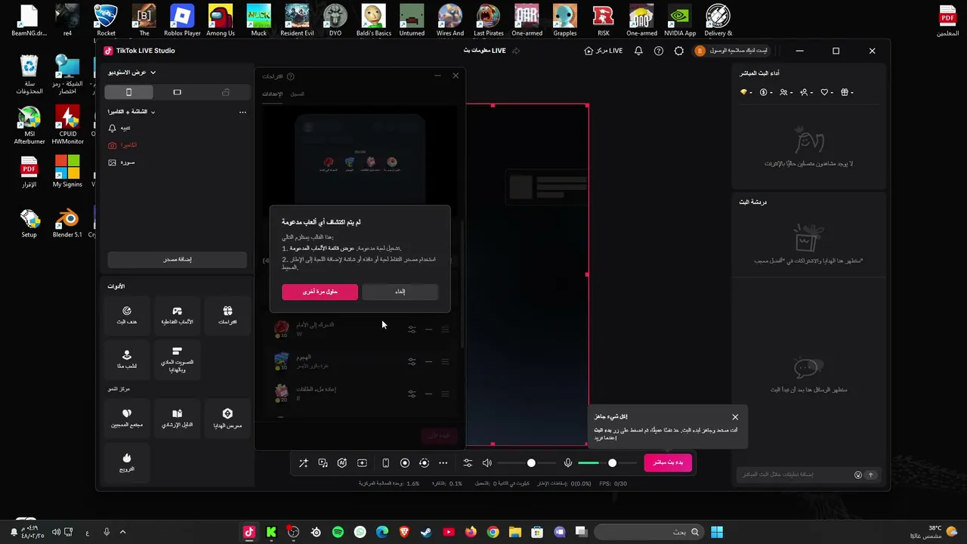Screen dimensions: 967x544
Task: Open the 'الترويج' promote tile with flame icon
Action: (127, 462)
